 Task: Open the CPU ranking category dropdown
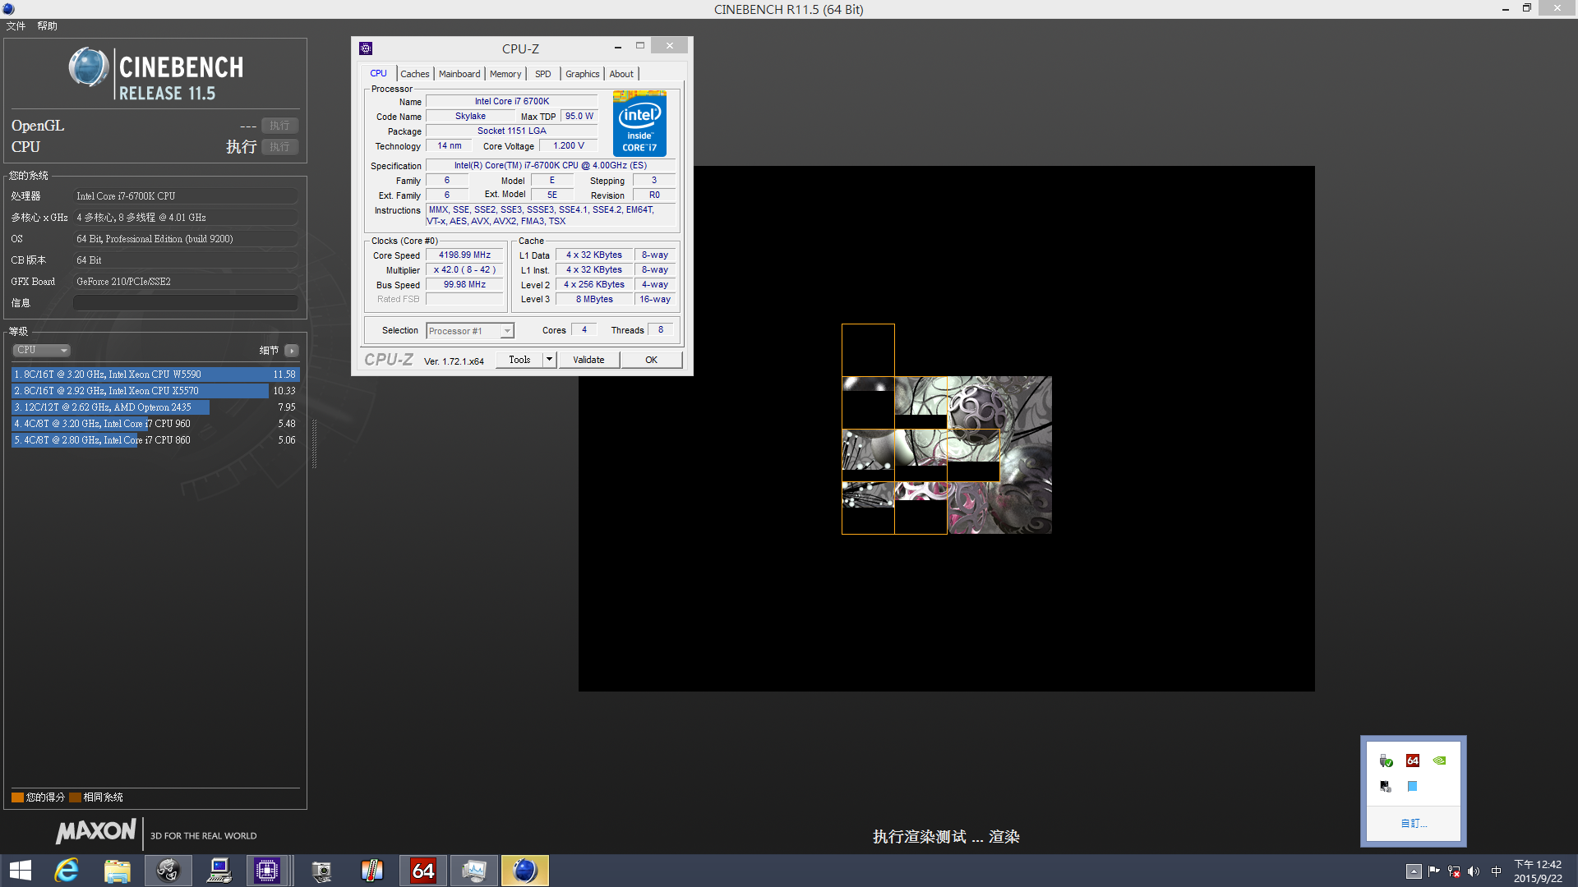pyautogui.click(x=41, y=350)
